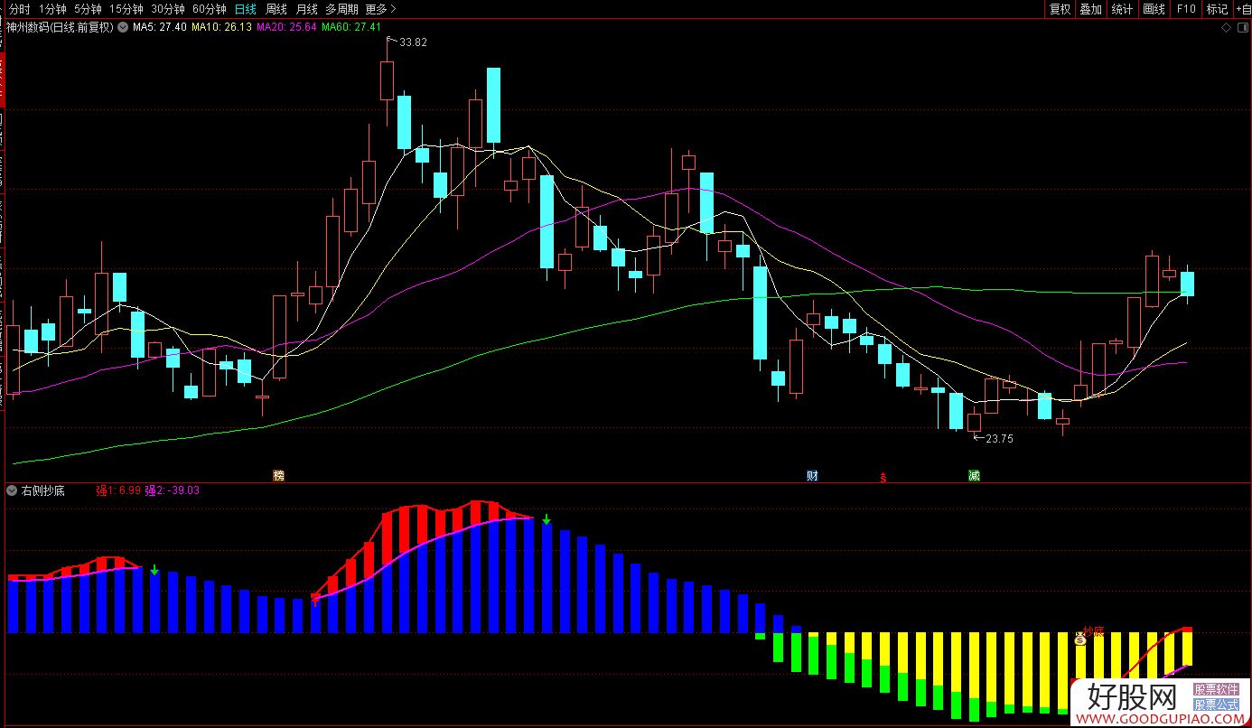Screen dimensions: 1252x728
Task: Open the dropdown arrow beside 神州数码 title
Action: pos(123,27)
